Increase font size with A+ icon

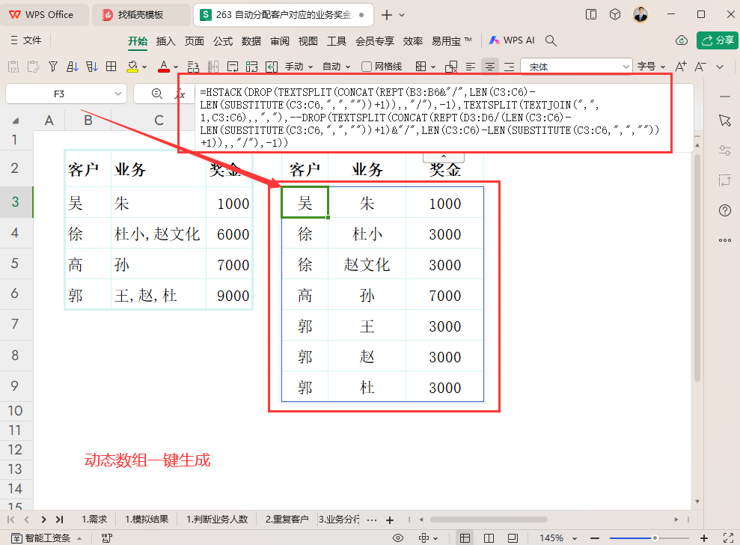click(x=681, y=67)
